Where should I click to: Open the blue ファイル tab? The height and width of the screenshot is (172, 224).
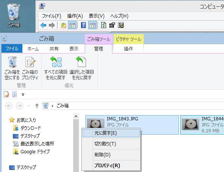[12, 49]
